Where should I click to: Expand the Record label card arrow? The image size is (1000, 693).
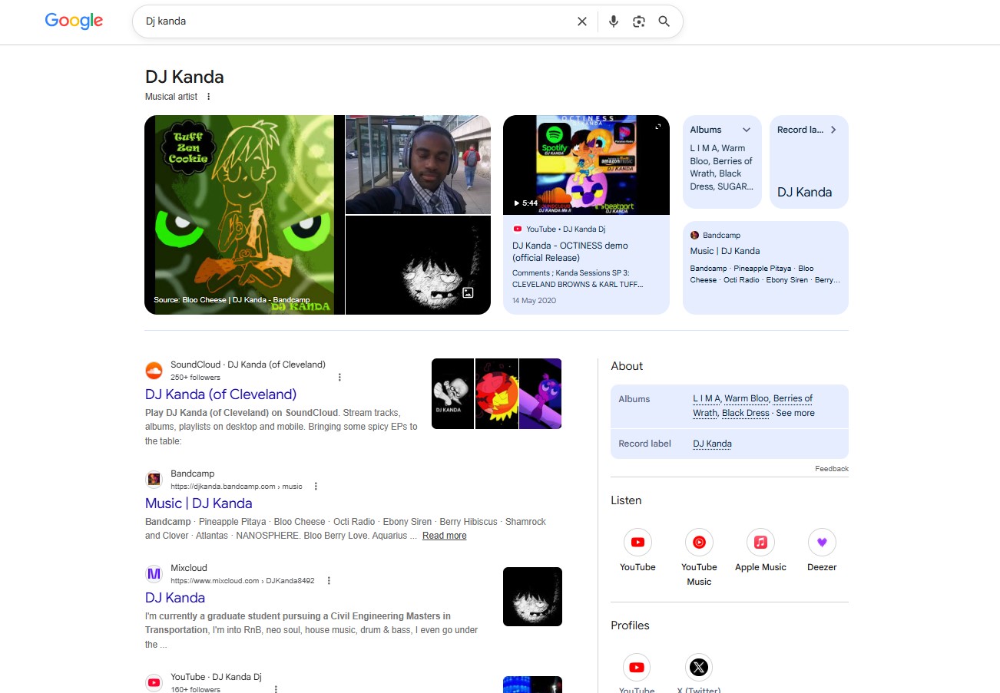click(x=833, y=130)
